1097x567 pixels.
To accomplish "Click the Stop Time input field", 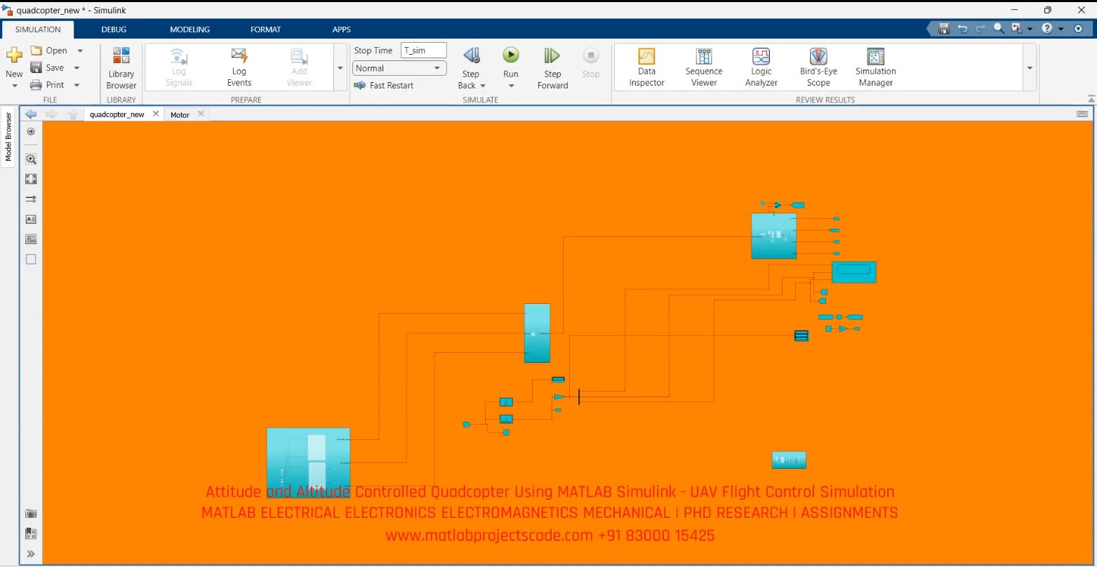I will coord(423,51).
